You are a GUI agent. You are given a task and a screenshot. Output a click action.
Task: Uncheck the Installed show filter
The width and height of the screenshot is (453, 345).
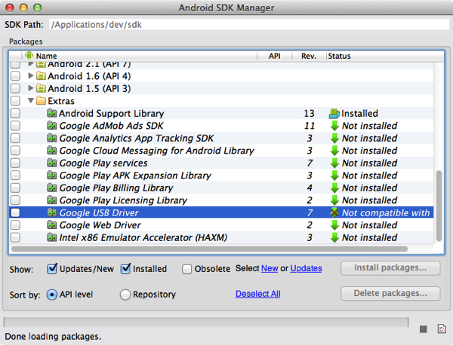click(125, 269)
